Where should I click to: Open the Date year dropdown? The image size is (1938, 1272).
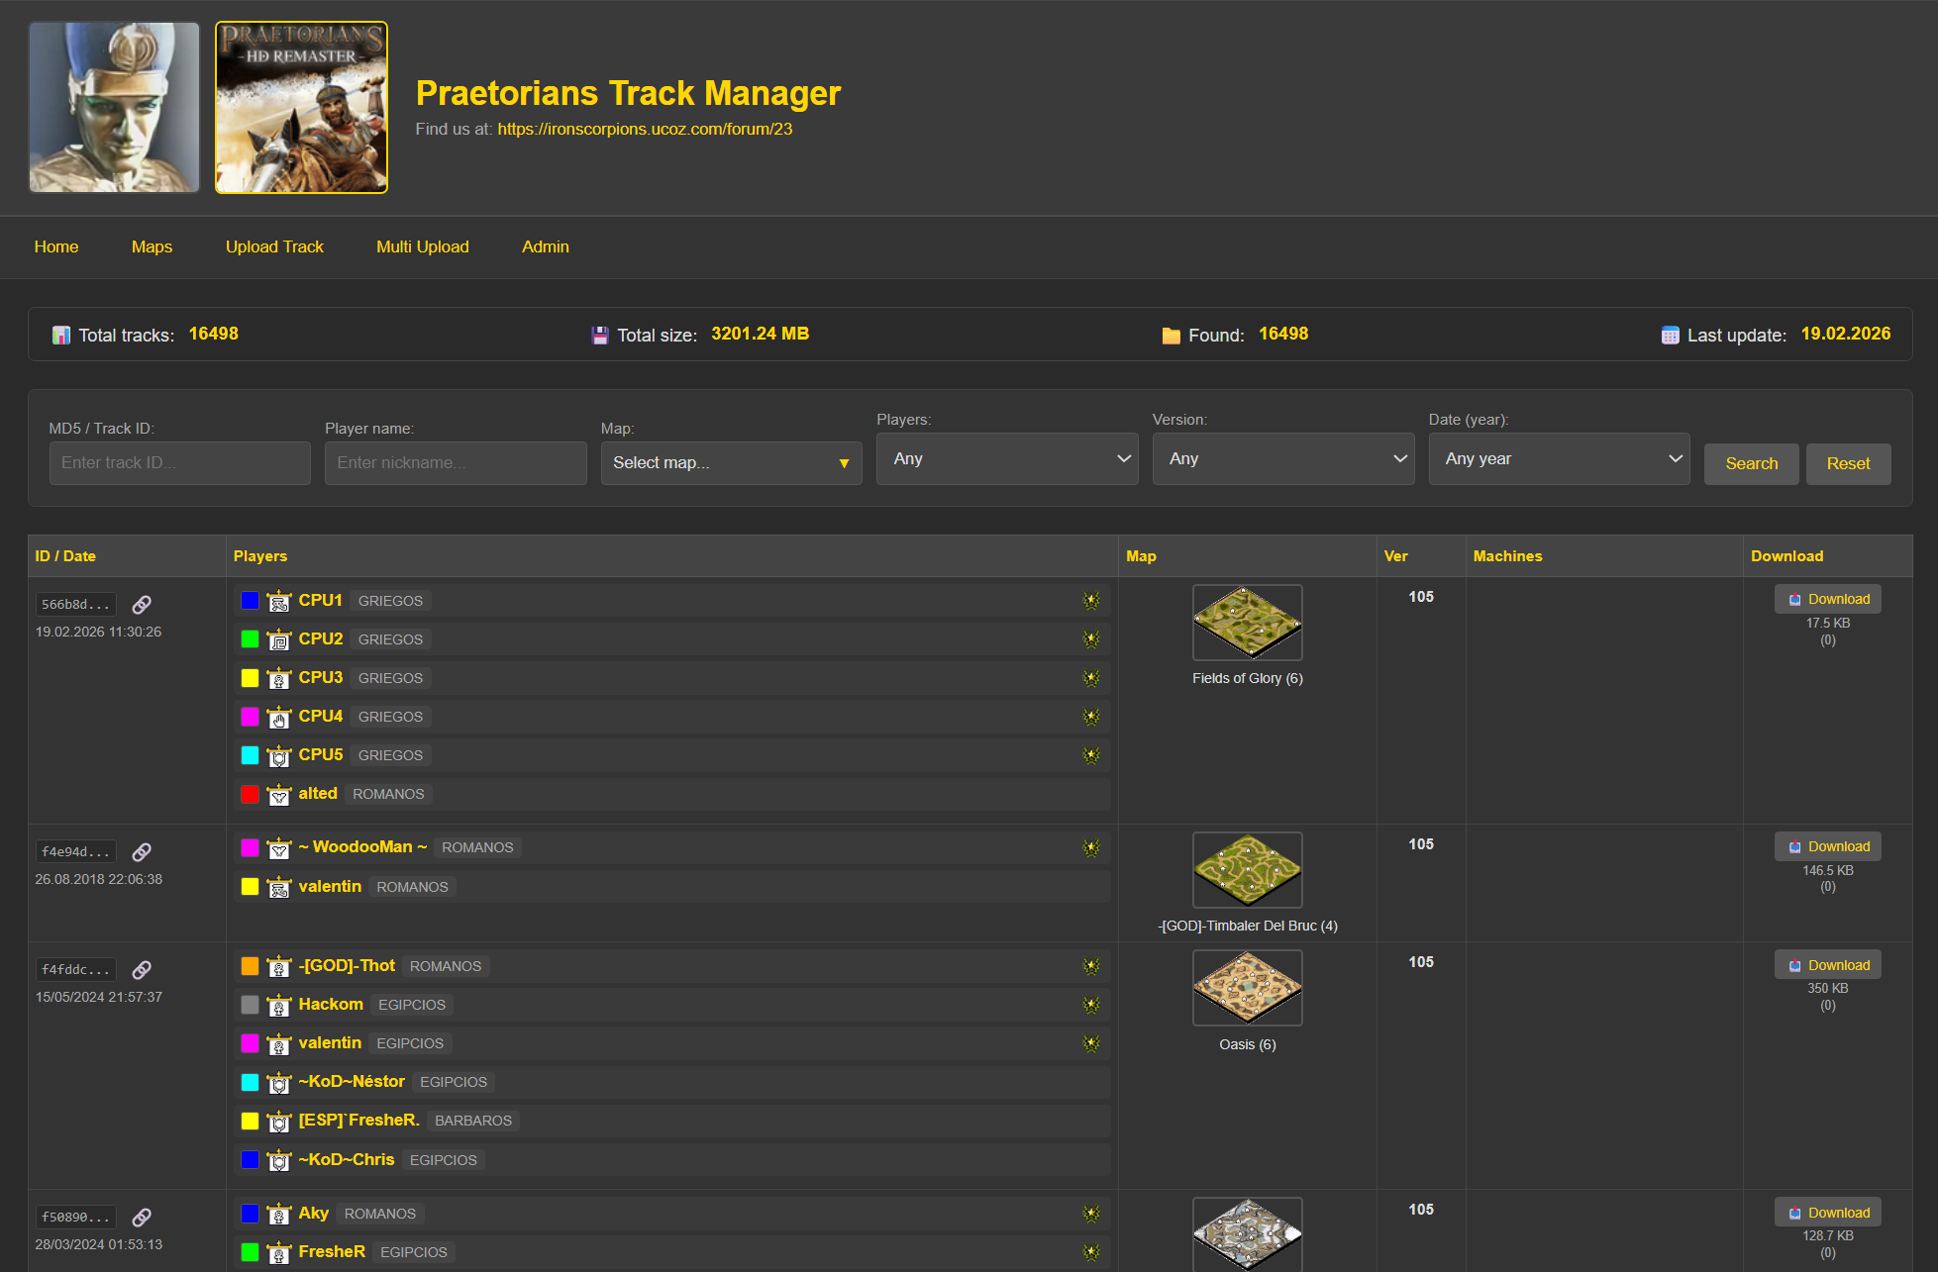click(x=1559, y=458)
